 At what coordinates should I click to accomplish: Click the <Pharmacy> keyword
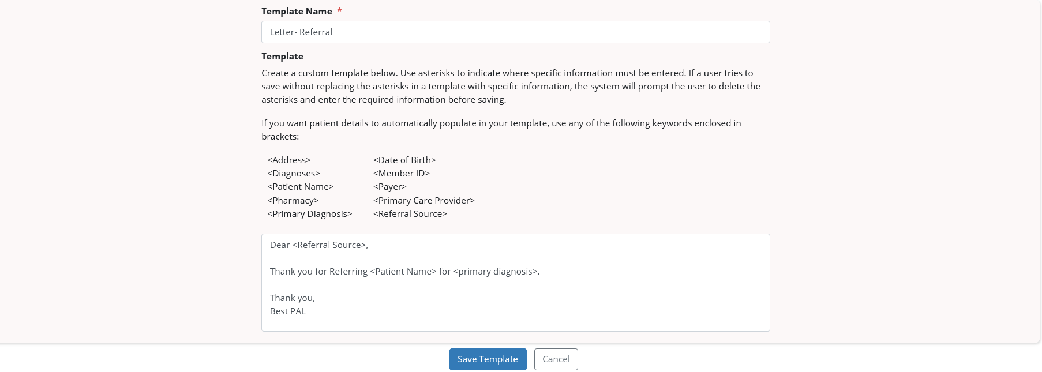(x=293, y=201)
